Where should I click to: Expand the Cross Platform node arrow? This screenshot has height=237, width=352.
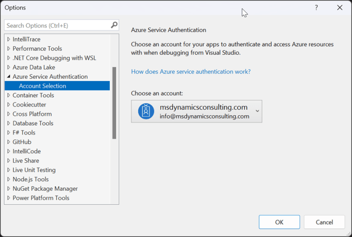click(x=9, y=114)
